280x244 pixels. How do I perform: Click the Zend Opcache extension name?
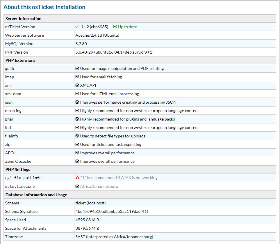point(18,161)
